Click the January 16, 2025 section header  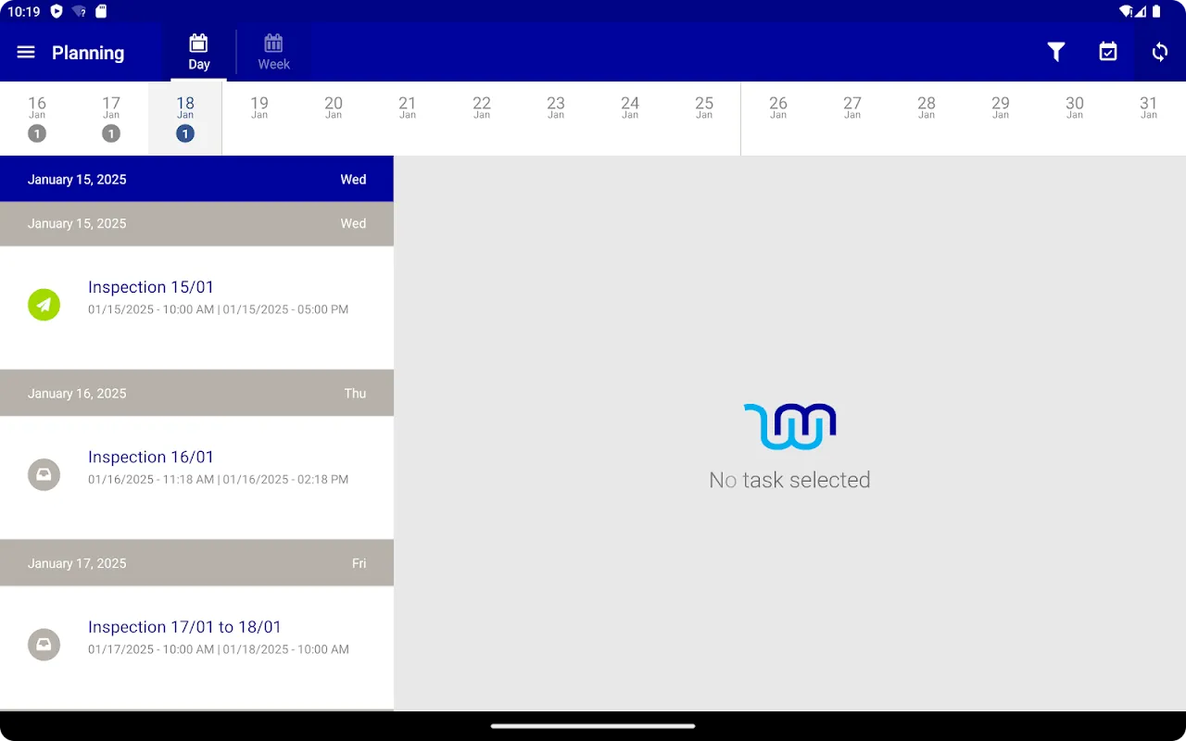click(196, 394)
